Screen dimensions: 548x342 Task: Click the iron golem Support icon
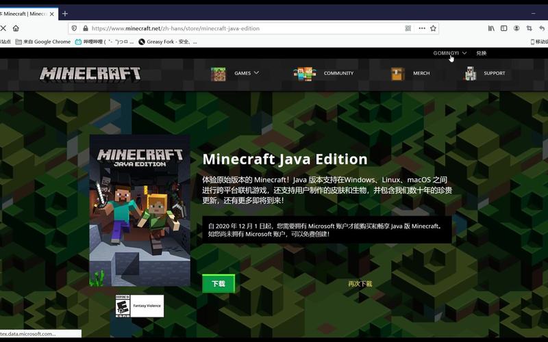[x=470, y=73]
